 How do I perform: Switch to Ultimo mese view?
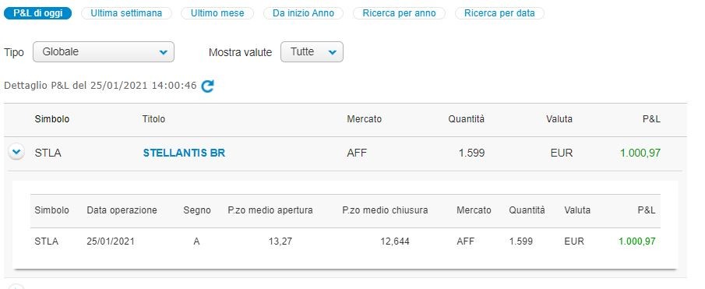click(x=217, y=13)
